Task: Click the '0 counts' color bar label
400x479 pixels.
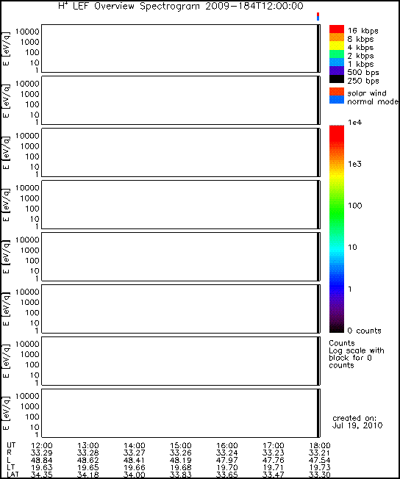Action: (364, 331)
